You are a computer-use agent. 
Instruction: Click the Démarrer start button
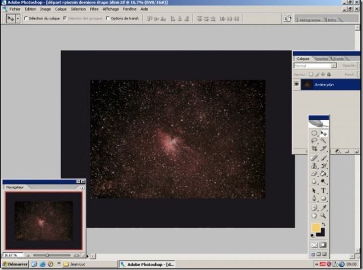[x=15, y=264]
